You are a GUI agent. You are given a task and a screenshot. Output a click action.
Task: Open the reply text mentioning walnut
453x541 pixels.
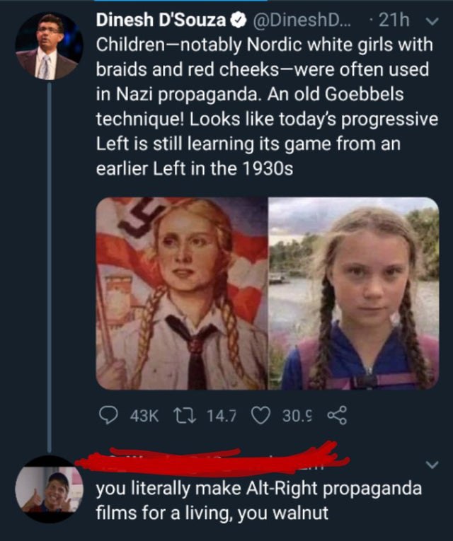[259, 501]
